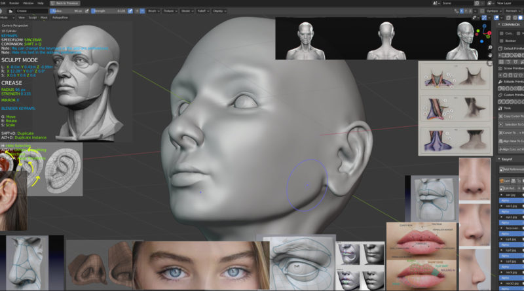Click the red X axis gizmo ball
This screenshot has height=291, width=524.
489,33
